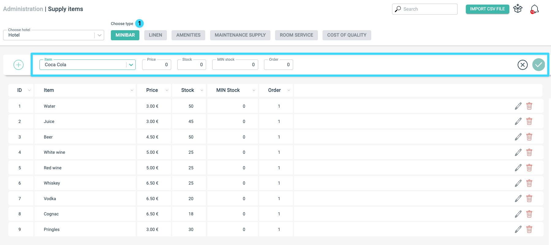Screen dimensions: 551x245
Task: Click the Administration breadcrumb link
Action: 23,9
